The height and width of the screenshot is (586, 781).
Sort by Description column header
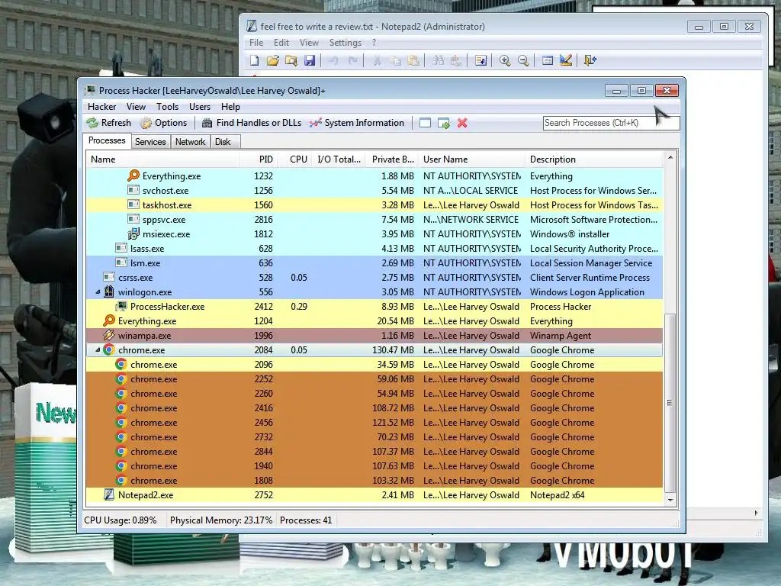click(x=594, y=159)
